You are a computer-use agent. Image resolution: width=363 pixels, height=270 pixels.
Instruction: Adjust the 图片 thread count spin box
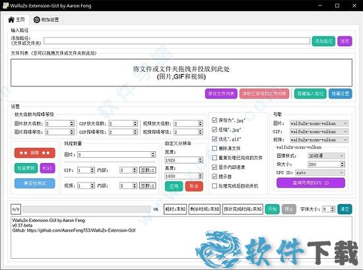point(116,154)
